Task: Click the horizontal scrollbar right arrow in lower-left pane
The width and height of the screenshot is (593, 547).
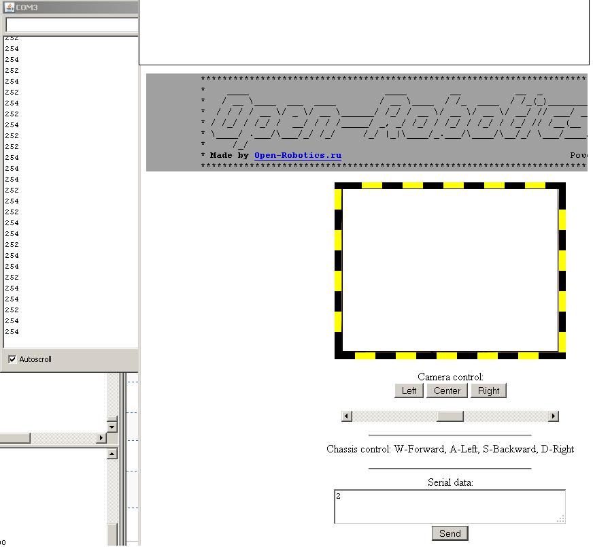Action: 101,437
